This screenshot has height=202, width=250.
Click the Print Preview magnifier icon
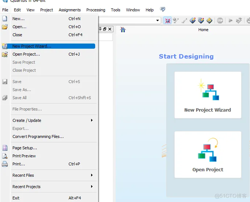pyautogui.click(x=5, y=156)
